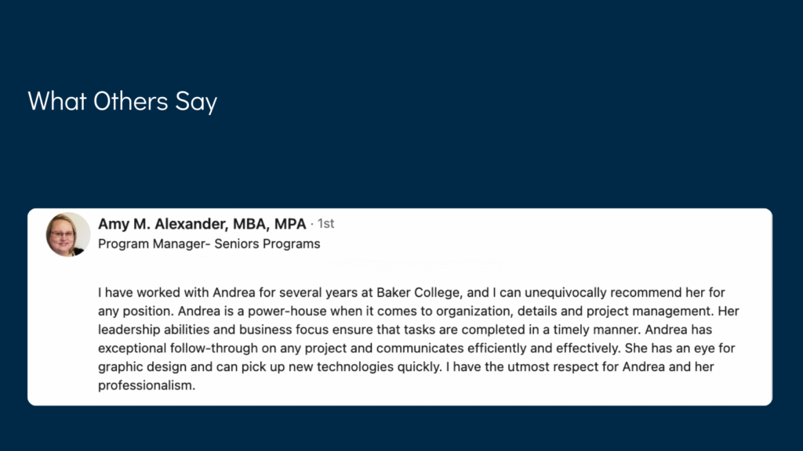Click the 1st connection degree badge
The width and height of the screenshot is (803, 451).
[x=325, y=223]
